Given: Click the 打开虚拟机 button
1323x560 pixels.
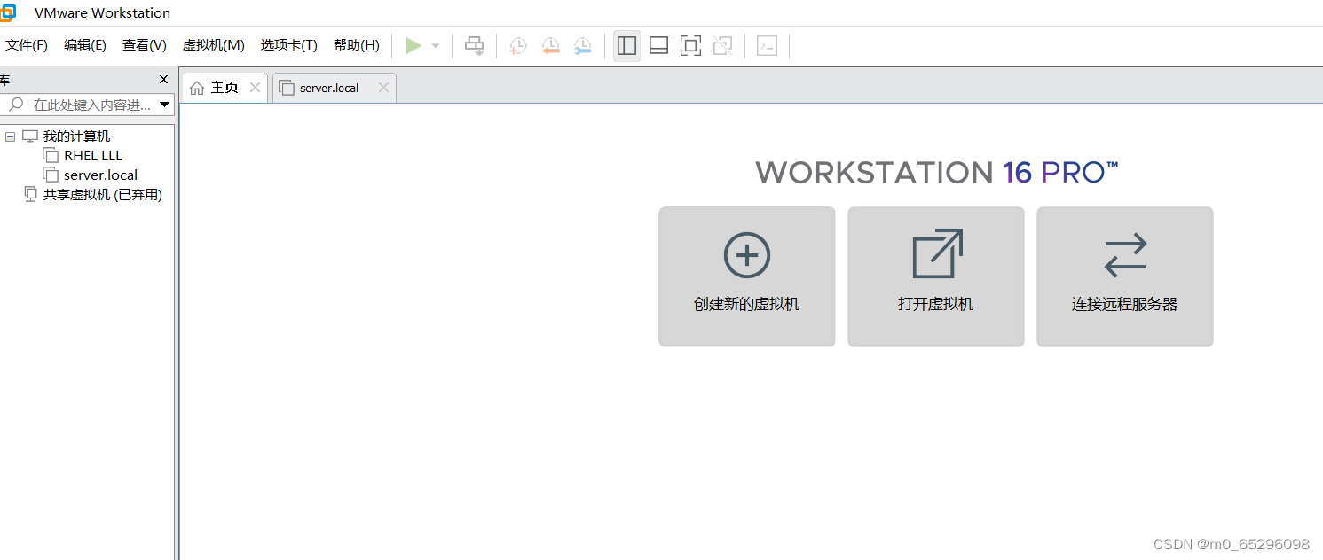Looking at the screenshot, I should coord(935,276).
